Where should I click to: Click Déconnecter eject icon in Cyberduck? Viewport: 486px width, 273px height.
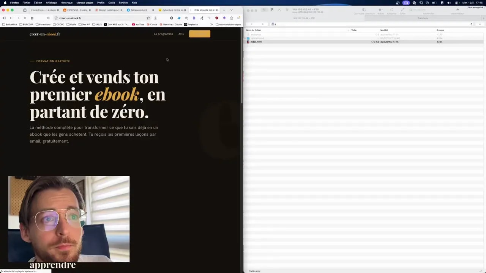pyautogui.click(x=458, y=11)
